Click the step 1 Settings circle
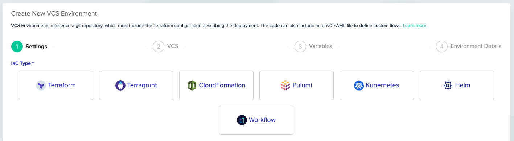 17,47
